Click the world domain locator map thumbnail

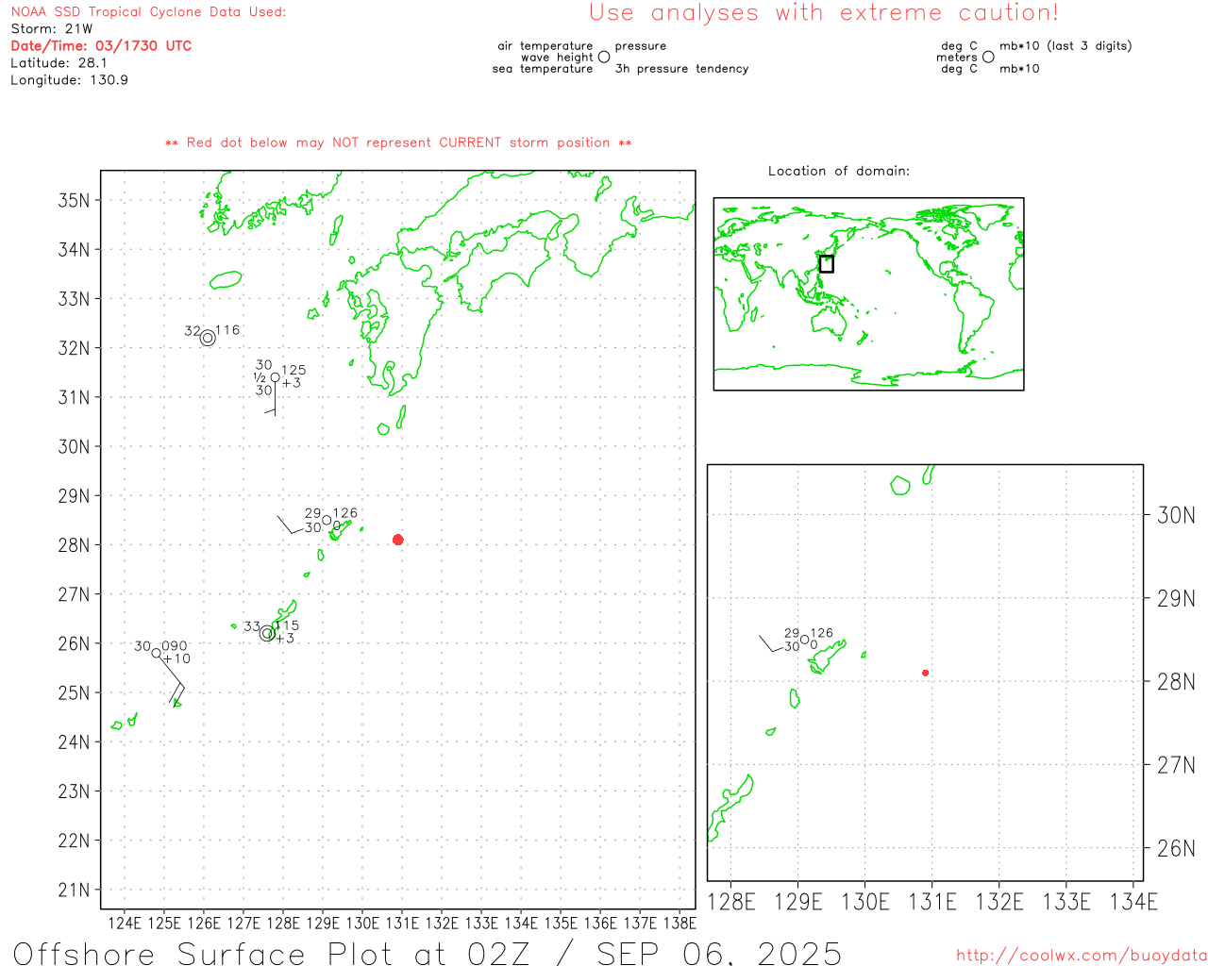tap(868, 294)
